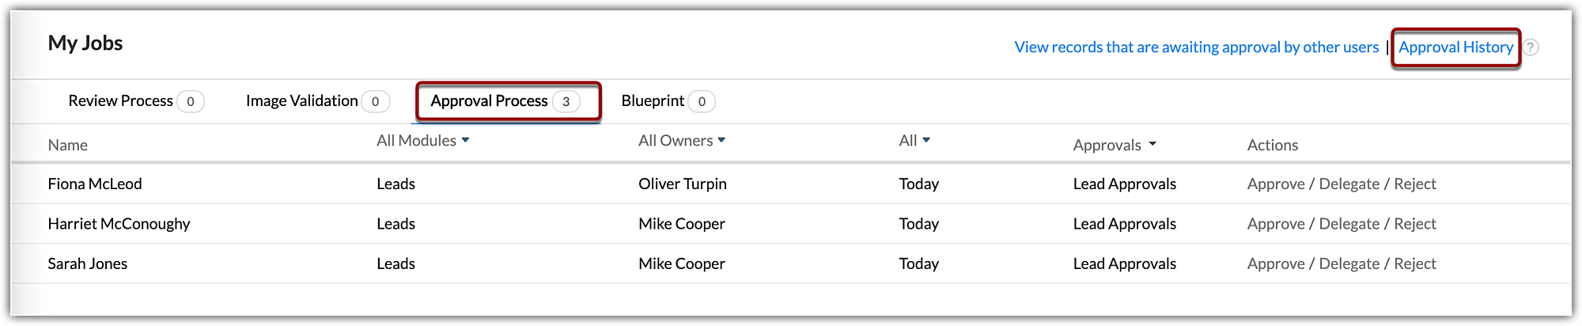The image size is (1582, 326).
Task: Open the Fiona McLeod record name
Action: tap(95, 184)
